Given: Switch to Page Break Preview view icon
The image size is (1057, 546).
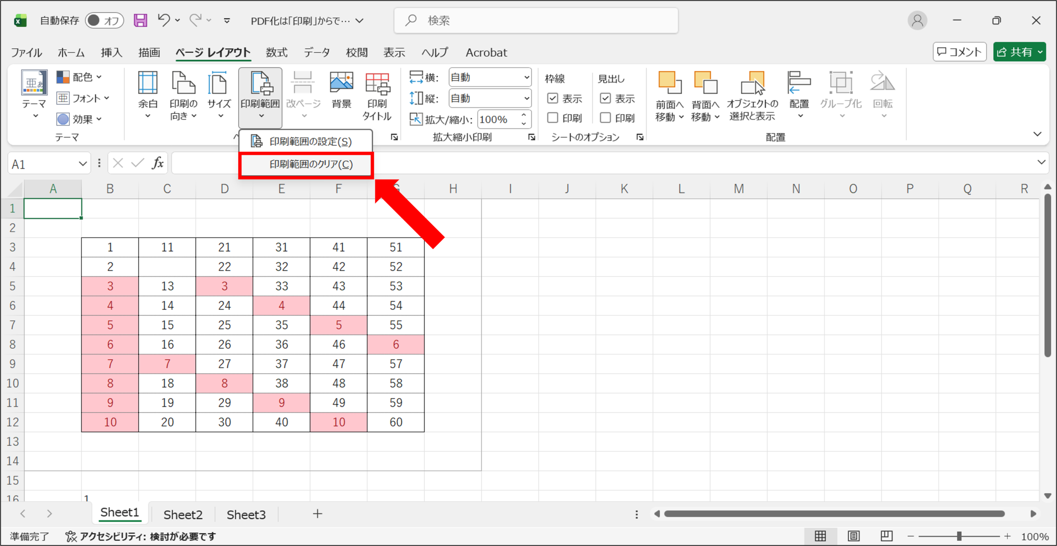Looking at the screenshot, I should 886,536.
